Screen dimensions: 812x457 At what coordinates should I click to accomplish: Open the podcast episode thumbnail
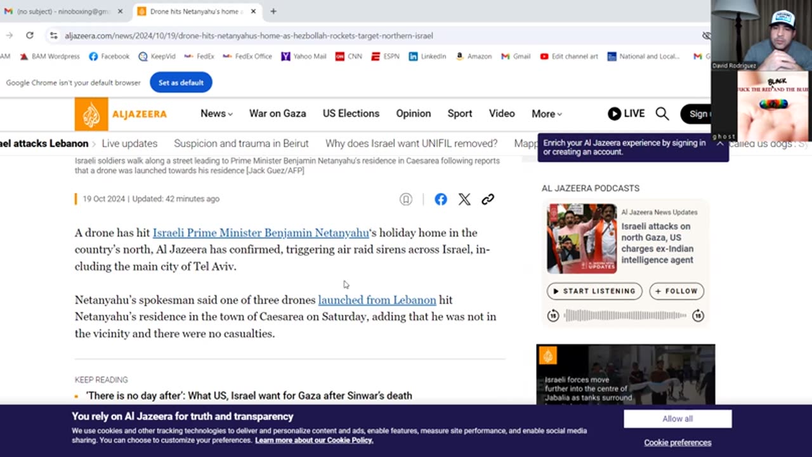582,239
